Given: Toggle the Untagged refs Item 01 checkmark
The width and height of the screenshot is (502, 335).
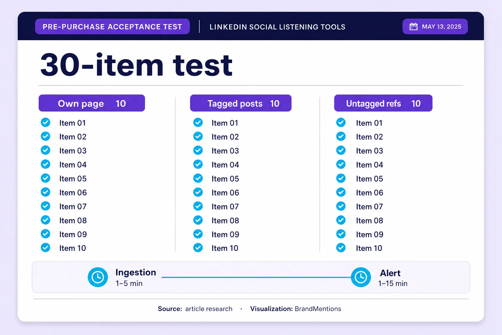Looking at the screenshot, I should (x=341, y=122).
